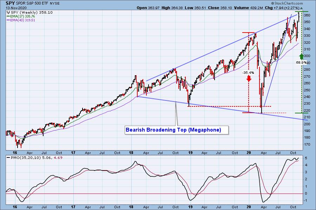The image size is (316, 210).
Task: Click the black PMO legend line swatch
Action: pyautogui.click(x=8, y=158)
